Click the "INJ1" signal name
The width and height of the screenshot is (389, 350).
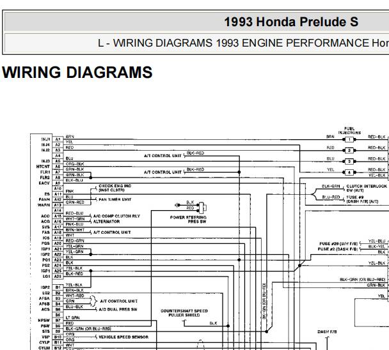45,139
